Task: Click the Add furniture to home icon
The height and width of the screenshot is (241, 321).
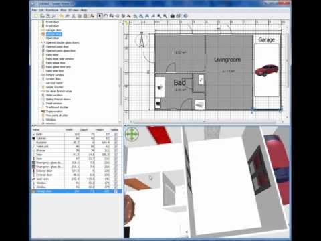Action: pos(92,16)
